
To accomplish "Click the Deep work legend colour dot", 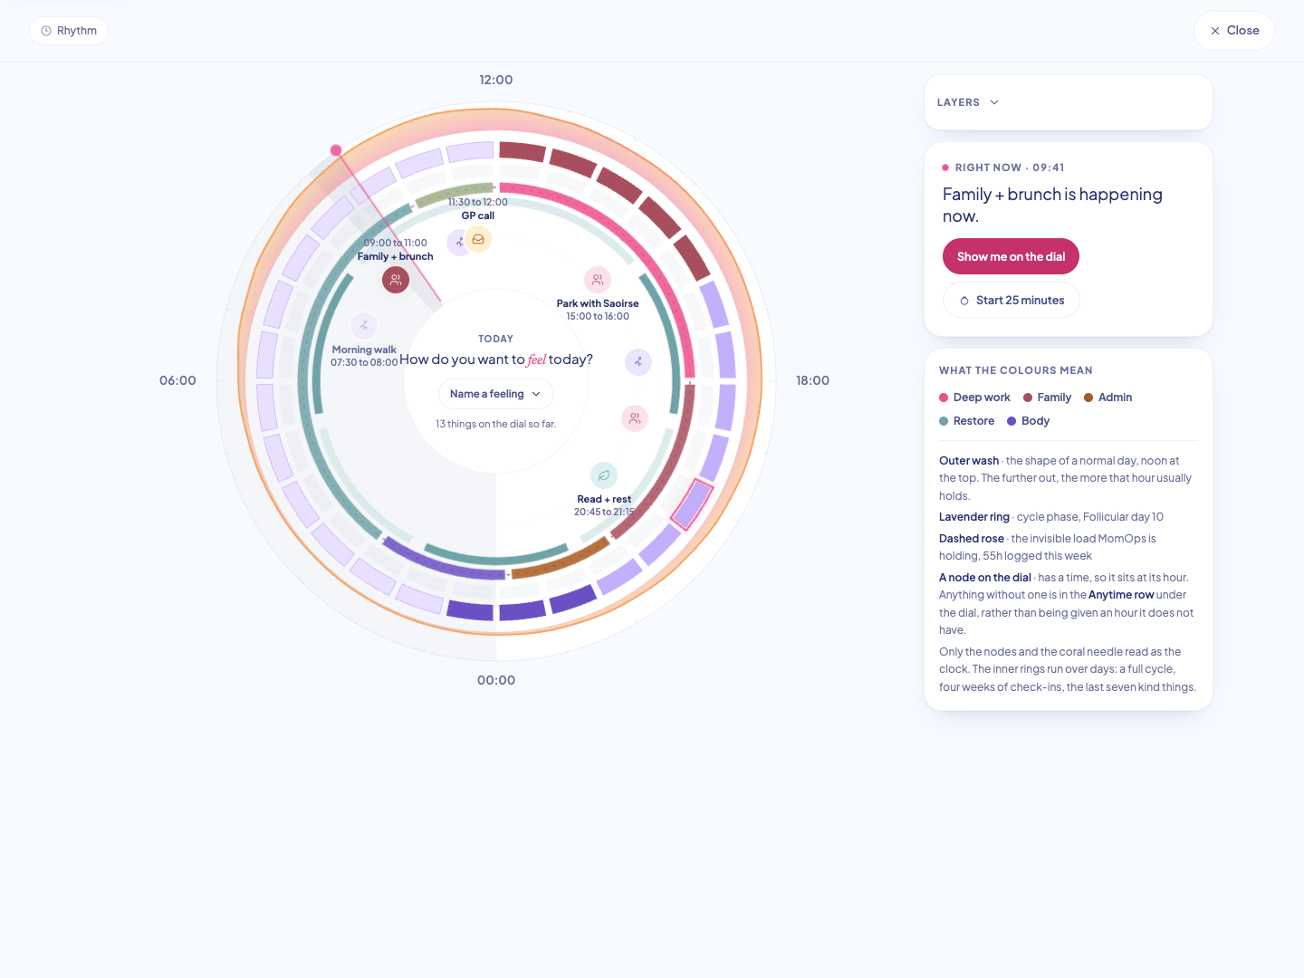I will point(944,398).
